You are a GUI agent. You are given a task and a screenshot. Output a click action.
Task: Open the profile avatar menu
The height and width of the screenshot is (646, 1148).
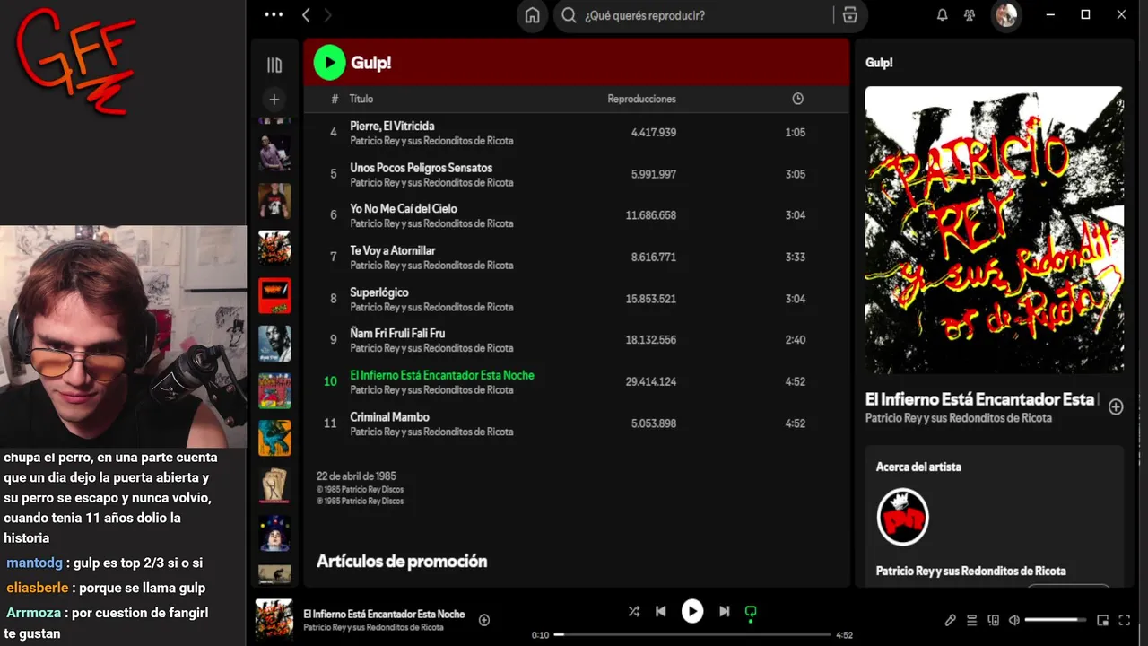tap(1006, 15)
